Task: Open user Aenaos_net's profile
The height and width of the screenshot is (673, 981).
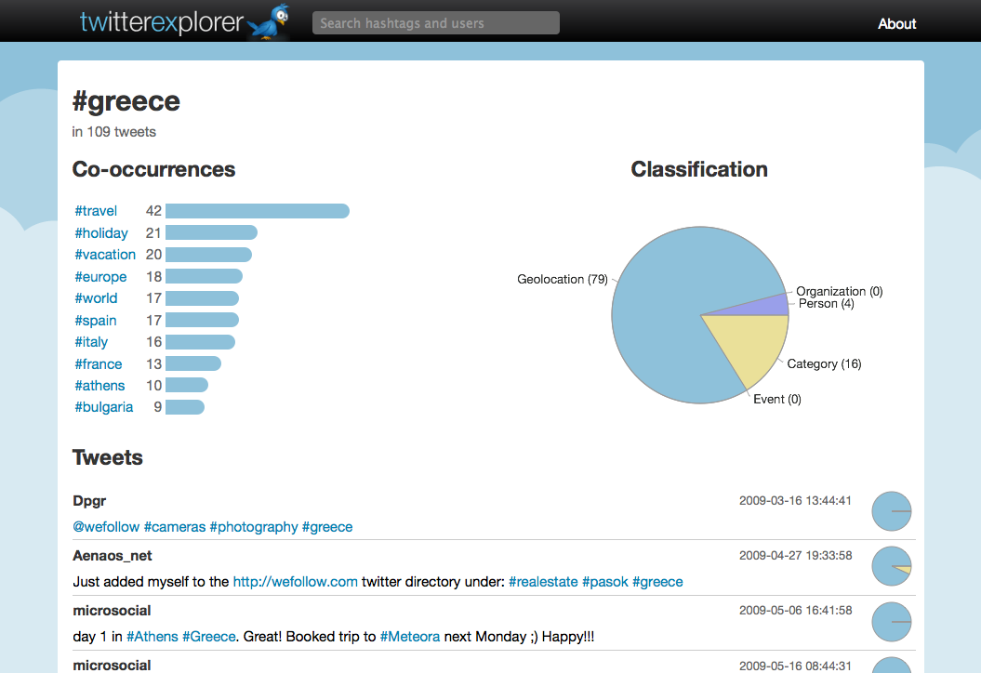Action: pyautogui.click(x=112, y=556)
